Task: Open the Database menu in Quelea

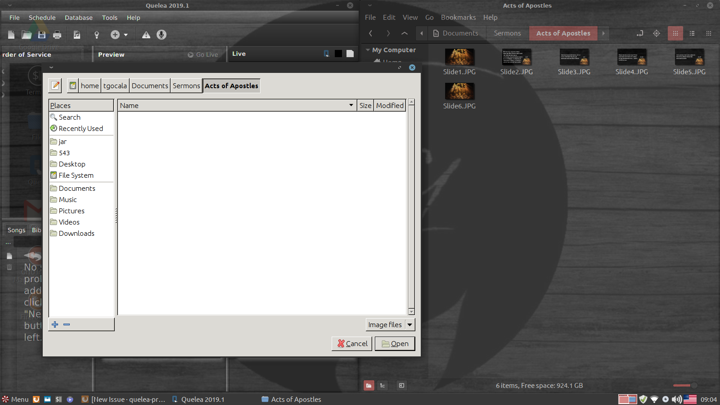Action: coord(79,18)
